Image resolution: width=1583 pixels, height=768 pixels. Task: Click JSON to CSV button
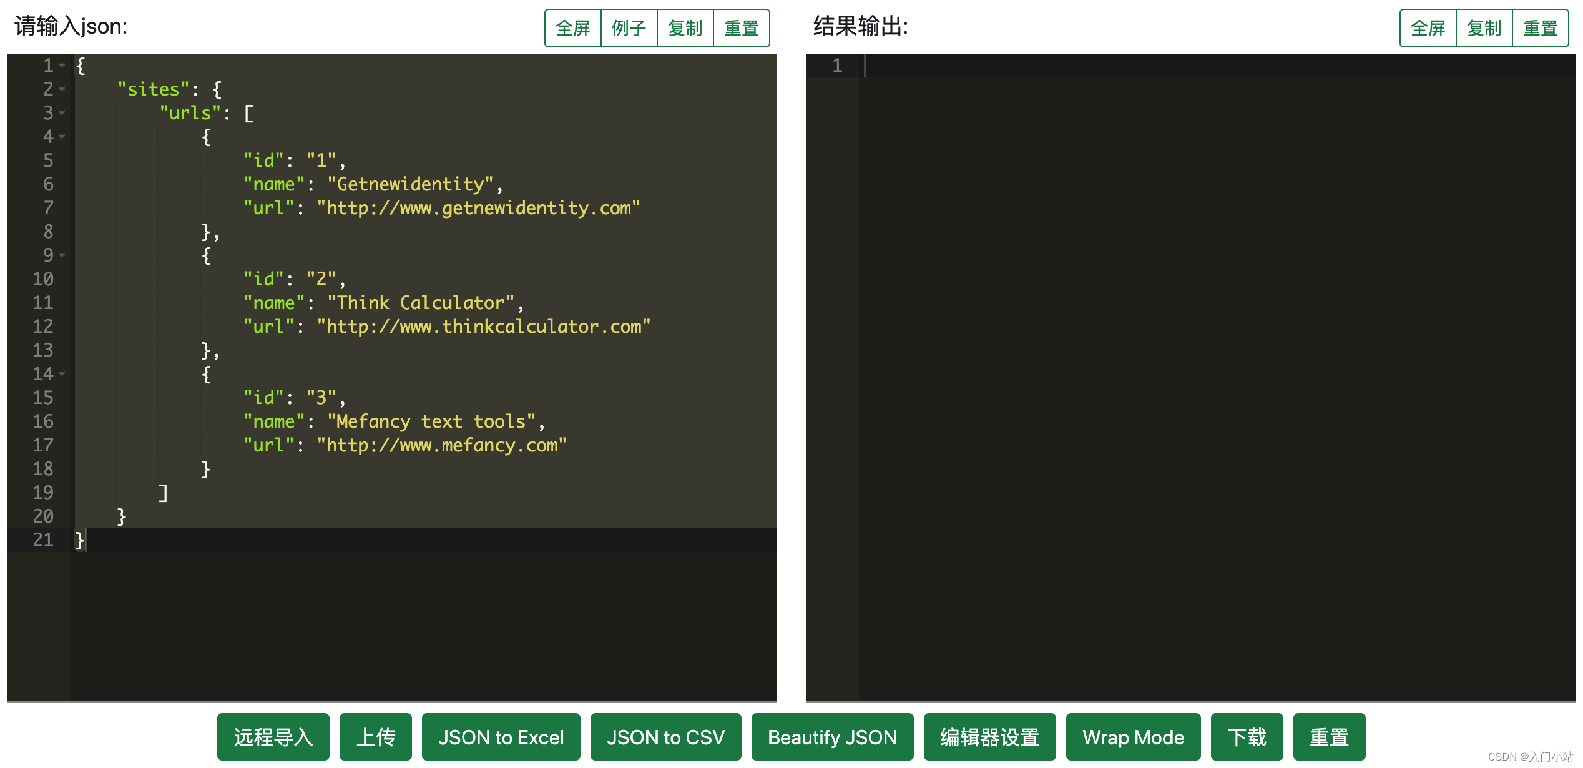[665, 737]
